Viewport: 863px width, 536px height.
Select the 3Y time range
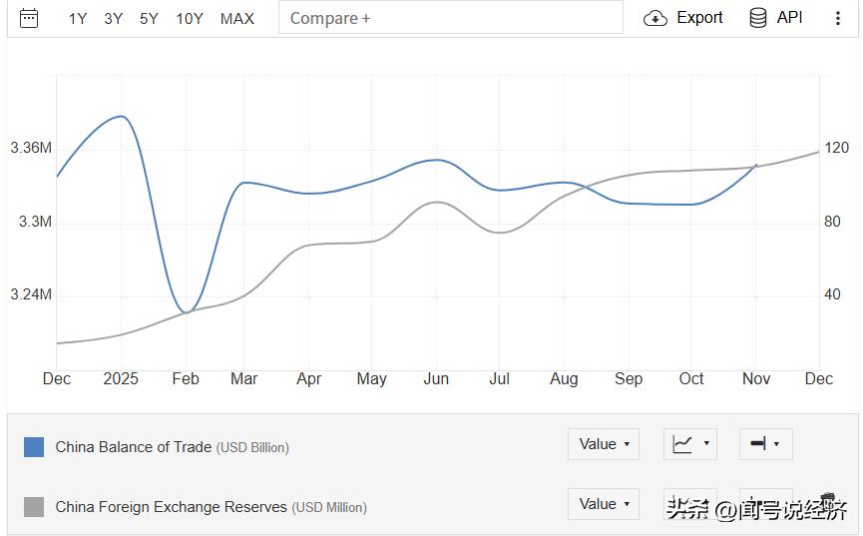click(x=114, y=18)
